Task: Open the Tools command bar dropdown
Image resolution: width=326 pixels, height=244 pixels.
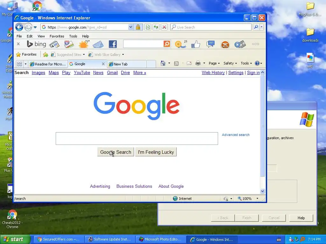Action: tap(246, 63)
